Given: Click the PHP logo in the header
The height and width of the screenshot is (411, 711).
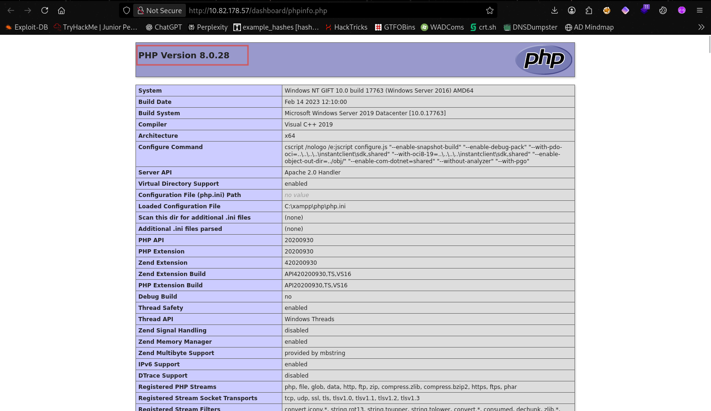Looking at the screenshot, I should tap(543, 60).
